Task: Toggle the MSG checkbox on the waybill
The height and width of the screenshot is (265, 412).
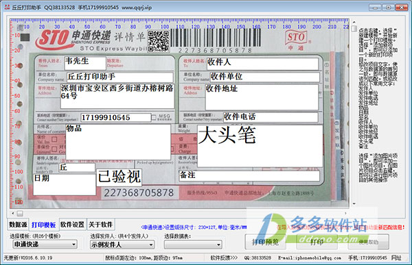Action: point(154,117)
